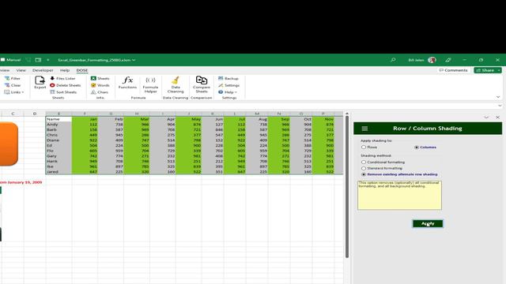Select the DOSE ribbon tab
This screenshot has width=506, height=284.
pos(82,70)
